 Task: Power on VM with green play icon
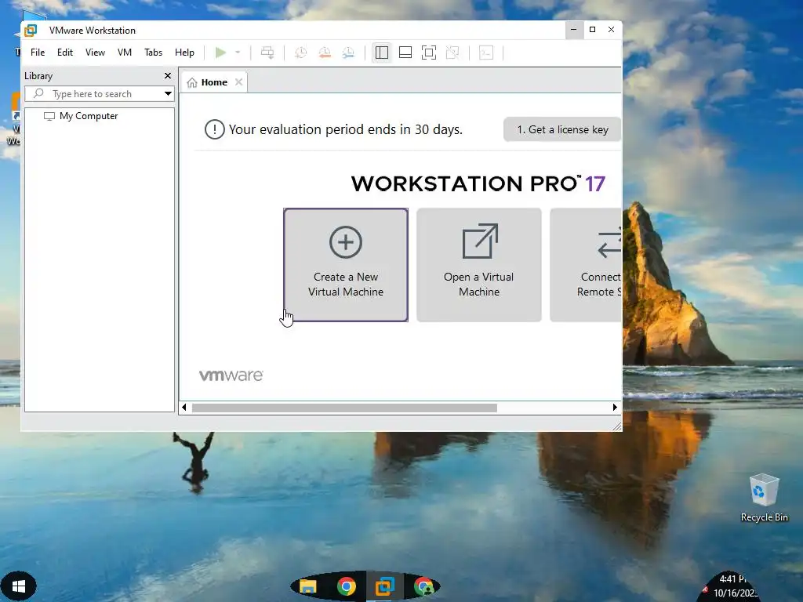tap(220, 53)
